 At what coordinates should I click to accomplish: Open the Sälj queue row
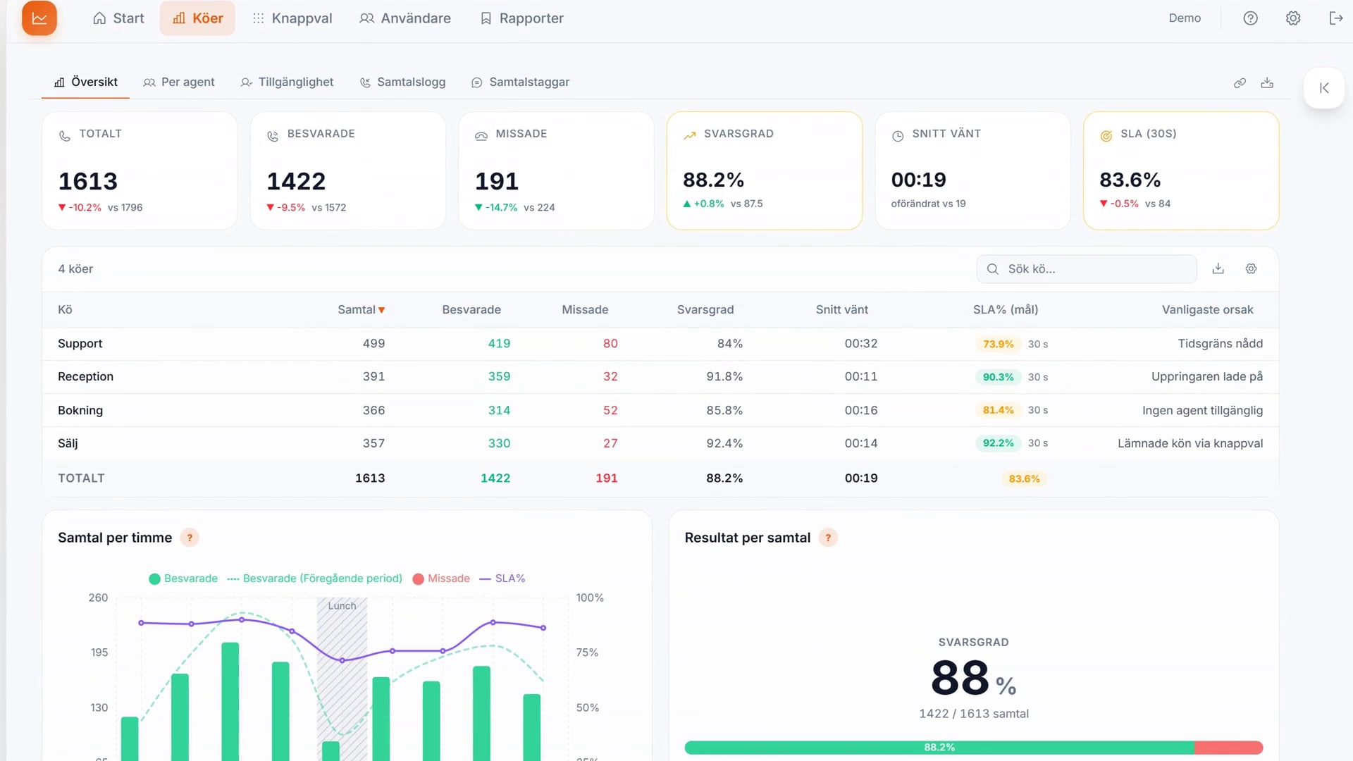[660, 443]
